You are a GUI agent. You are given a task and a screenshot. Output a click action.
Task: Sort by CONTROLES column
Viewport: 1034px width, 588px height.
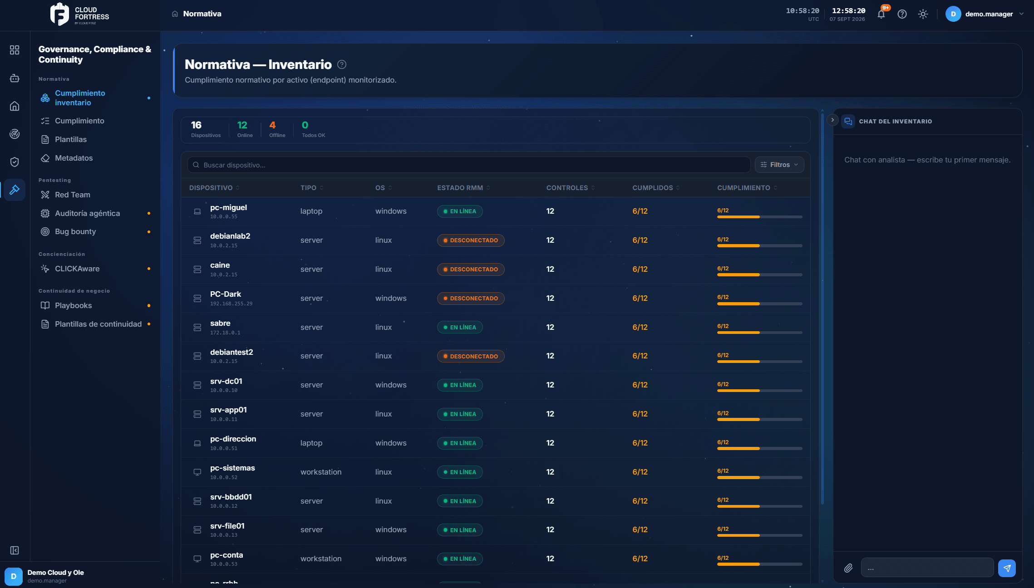pos(571,188)
